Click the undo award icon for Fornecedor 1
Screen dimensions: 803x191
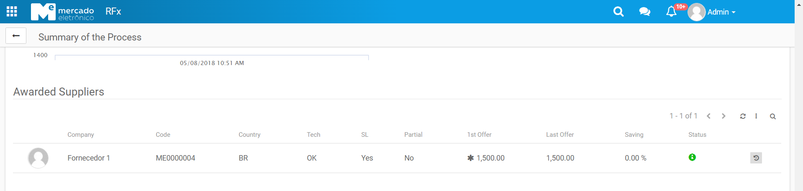point(756,158)
